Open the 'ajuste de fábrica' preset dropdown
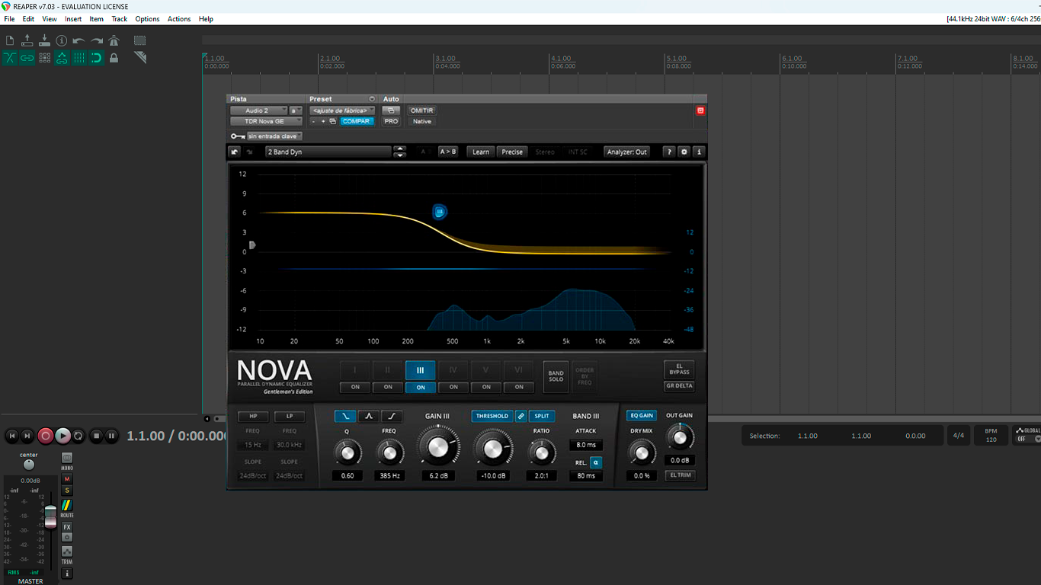The width and height of the screenshot is (1041, 585). point(342,110)
